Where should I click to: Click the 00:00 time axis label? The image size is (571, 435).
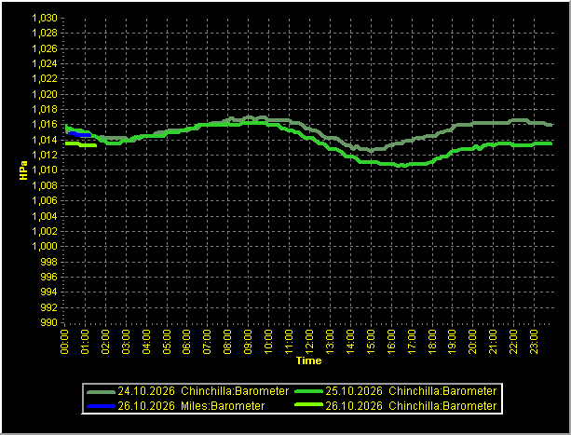pos(64,342)
